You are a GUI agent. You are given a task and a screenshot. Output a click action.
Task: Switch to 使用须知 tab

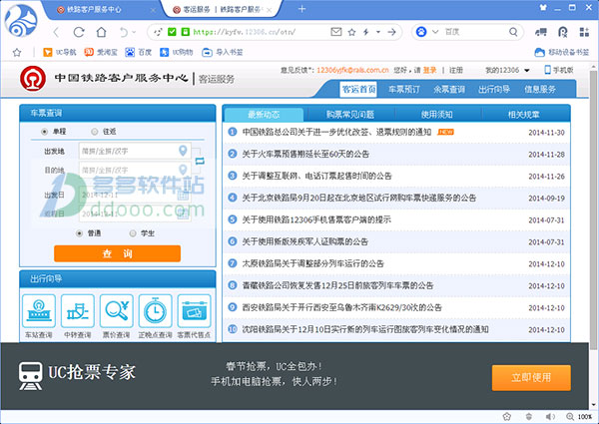(x=437, y=114)
